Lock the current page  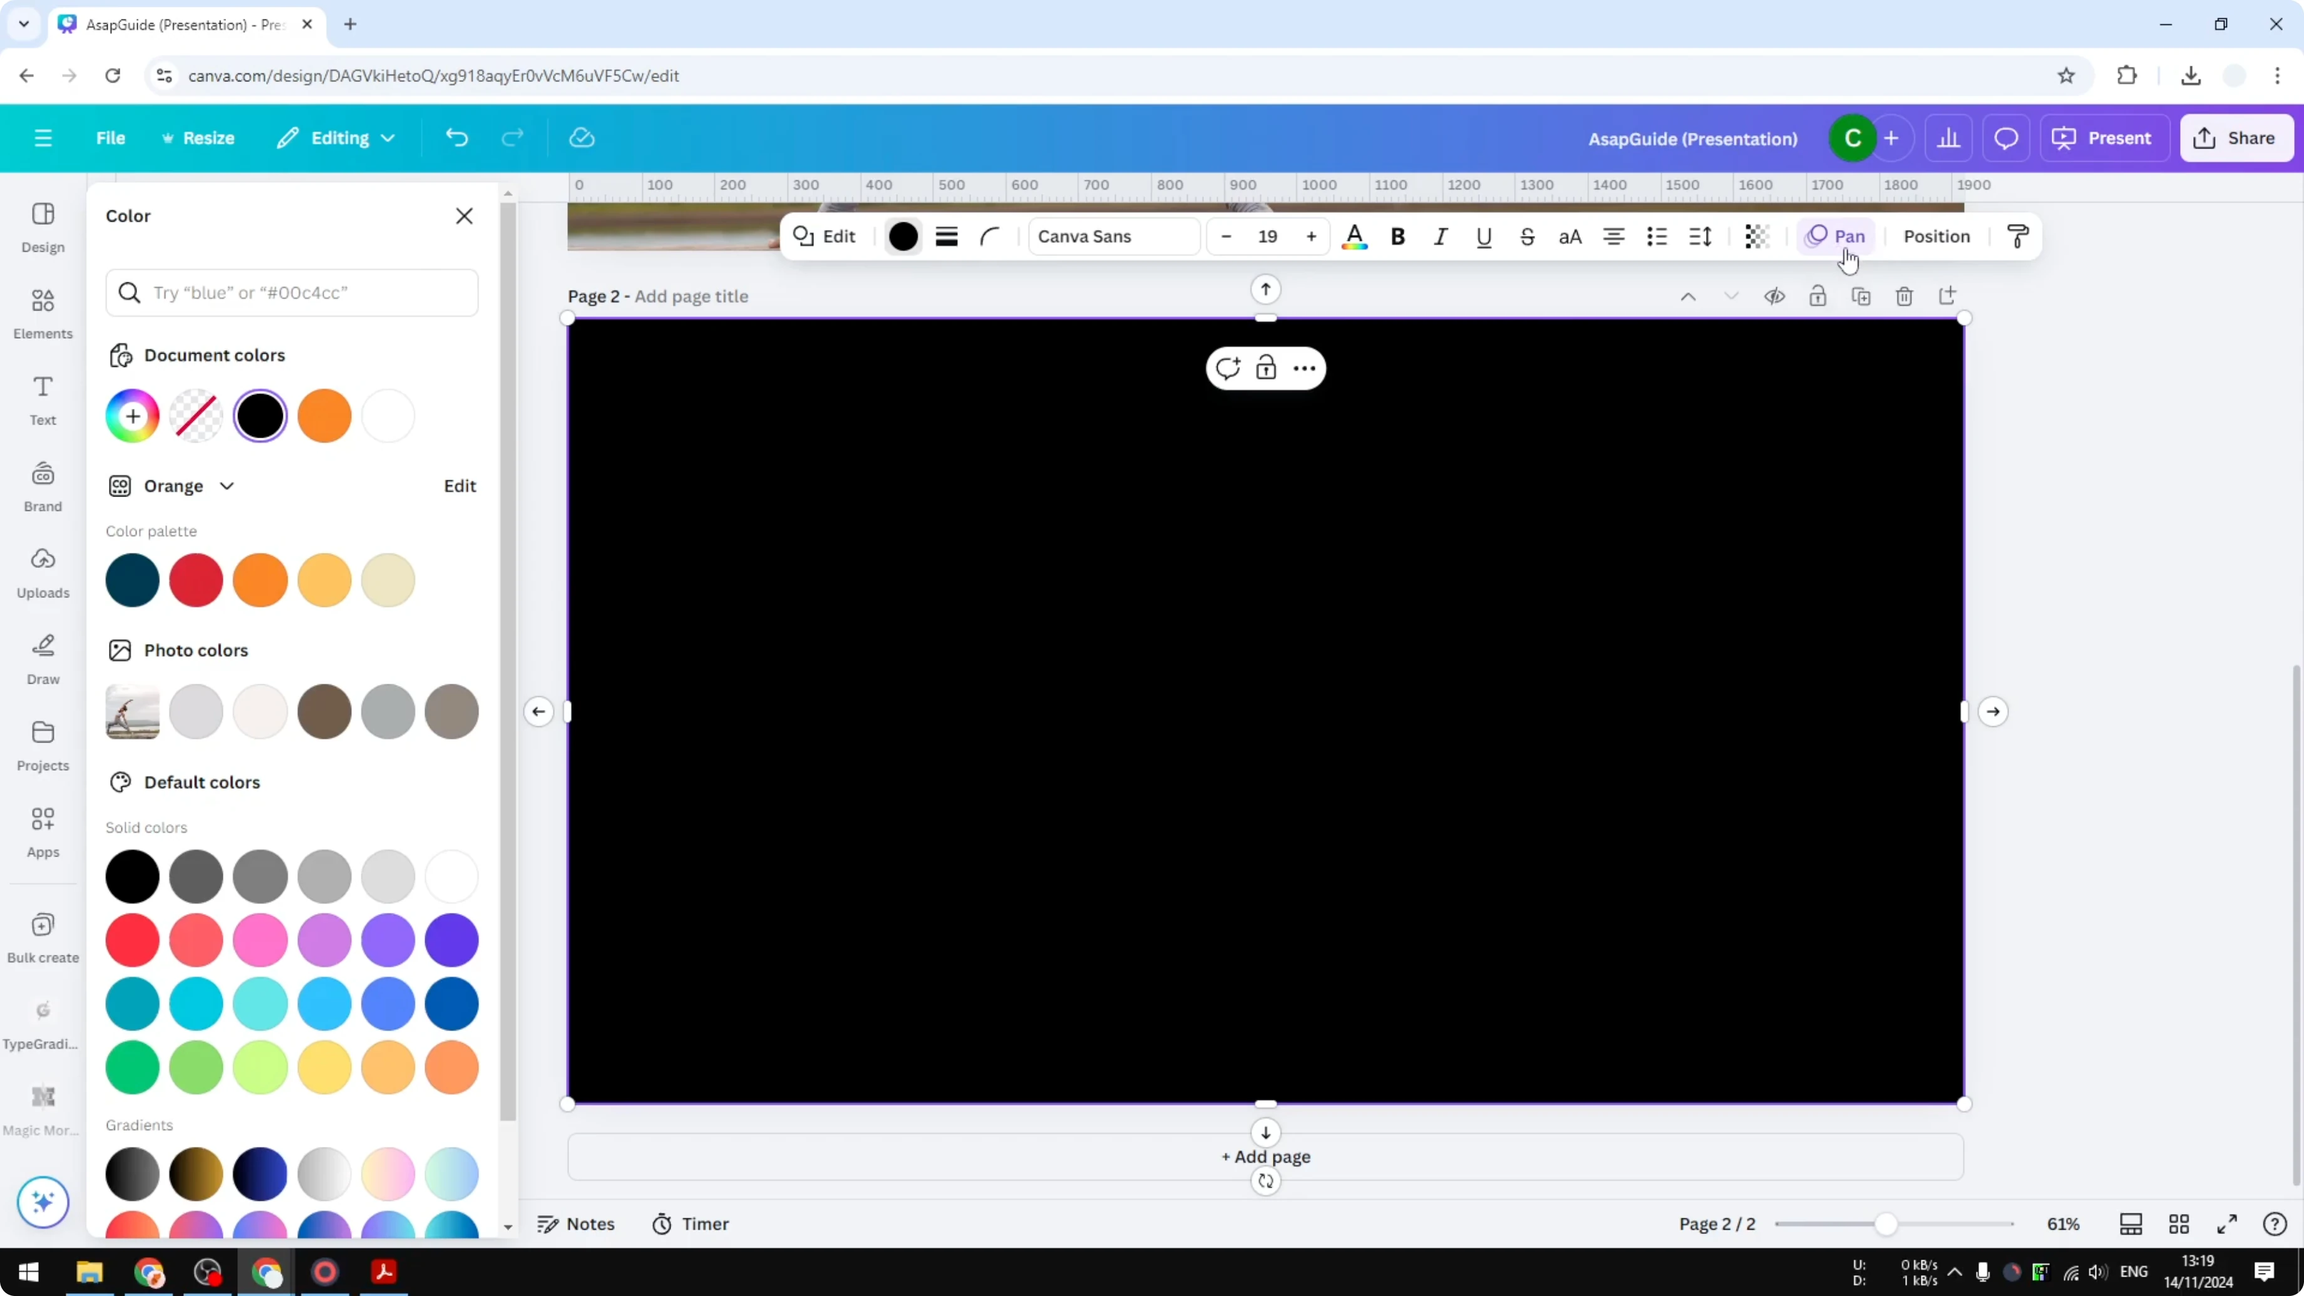tap(1818, 296)
